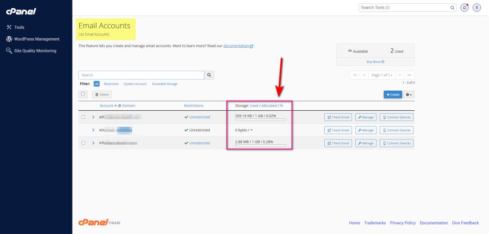Expand the azi account row
Image resolution: width=489 pixels, height=234 pixels.
tap(93, 130)
